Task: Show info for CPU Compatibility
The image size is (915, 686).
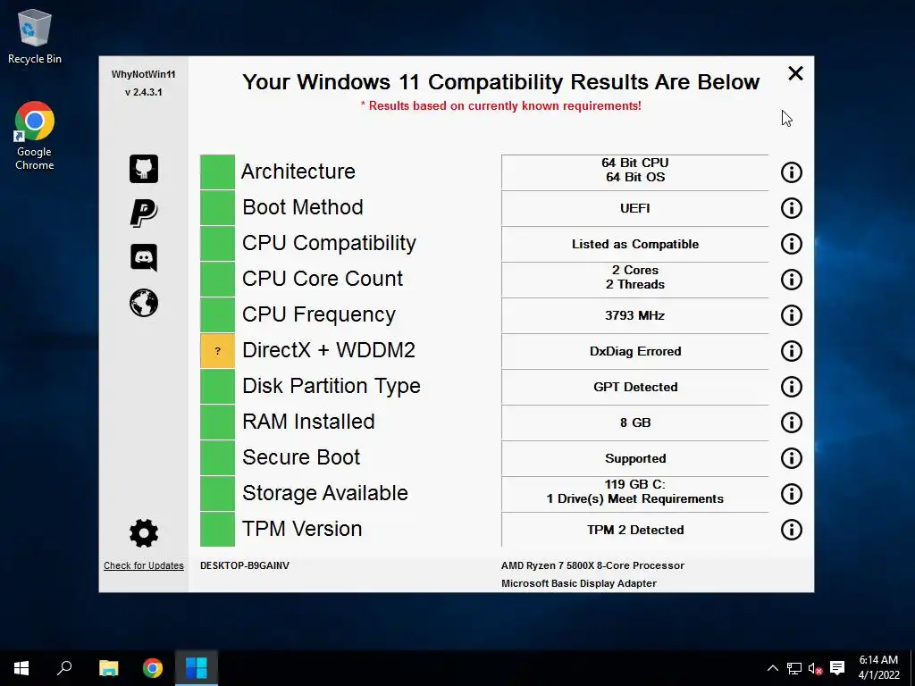Action: pos(792,244)
